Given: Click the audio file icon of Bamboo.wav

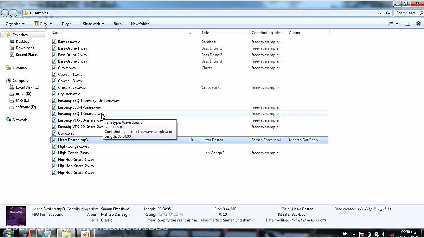Looking at the screenshot, I should click(54, 42).
